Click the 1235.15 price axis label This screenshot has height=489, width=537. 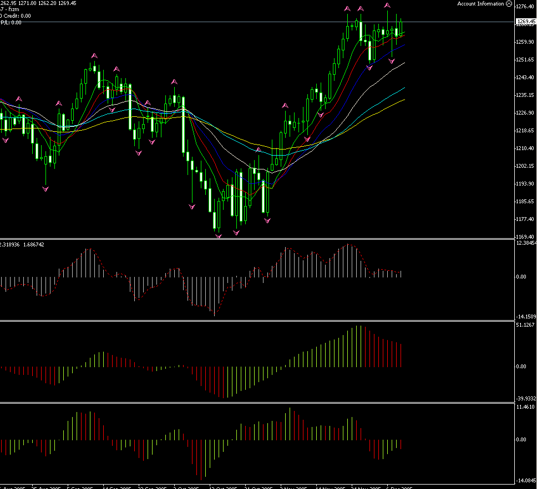(x=526, y=95)
